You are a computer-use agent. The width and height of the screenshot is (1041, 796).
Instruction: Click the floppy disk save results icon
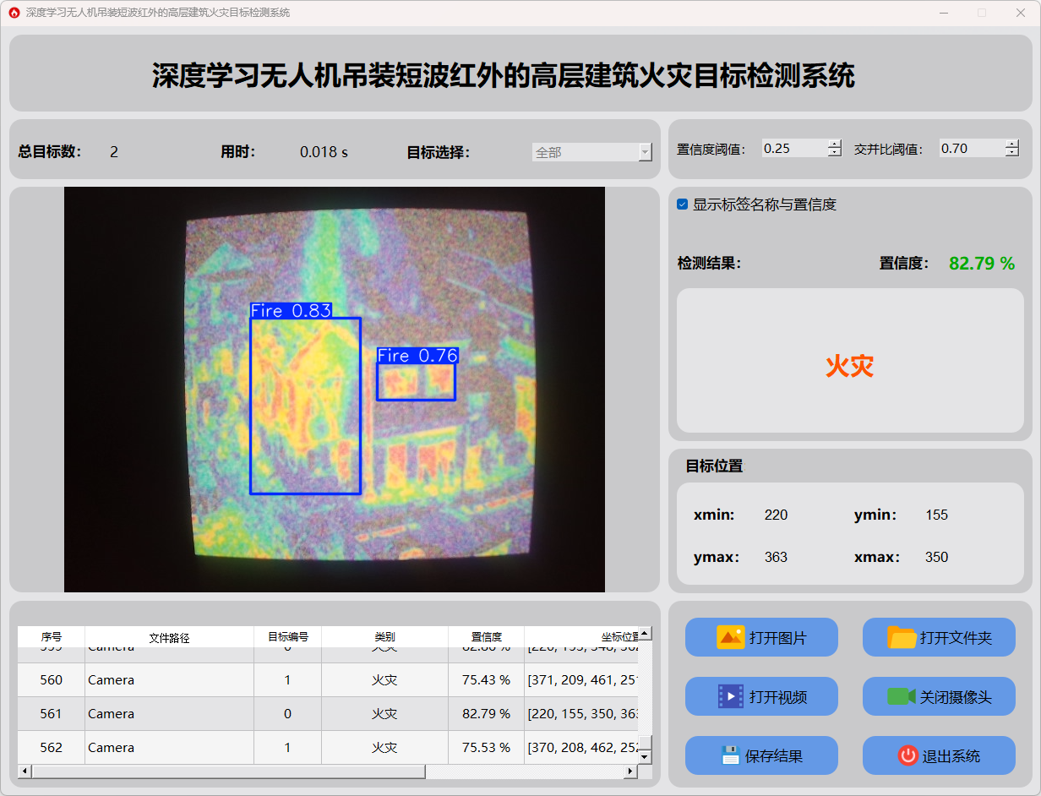[x=730, y=755]
